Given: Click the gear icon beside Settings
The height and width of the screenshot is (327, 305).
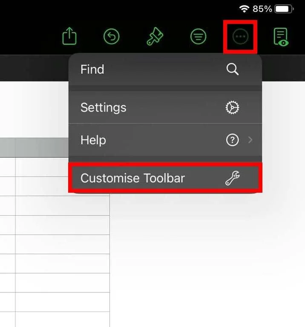Looking at the screenshot, I should coord(232,107).
